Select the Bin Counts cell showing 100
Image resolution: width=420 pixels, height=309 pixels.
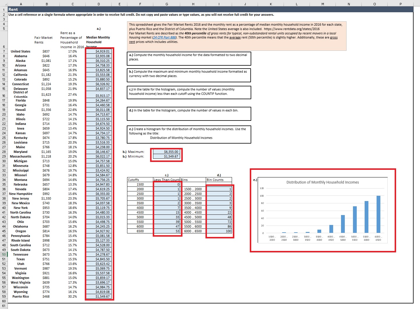point(219,231)
